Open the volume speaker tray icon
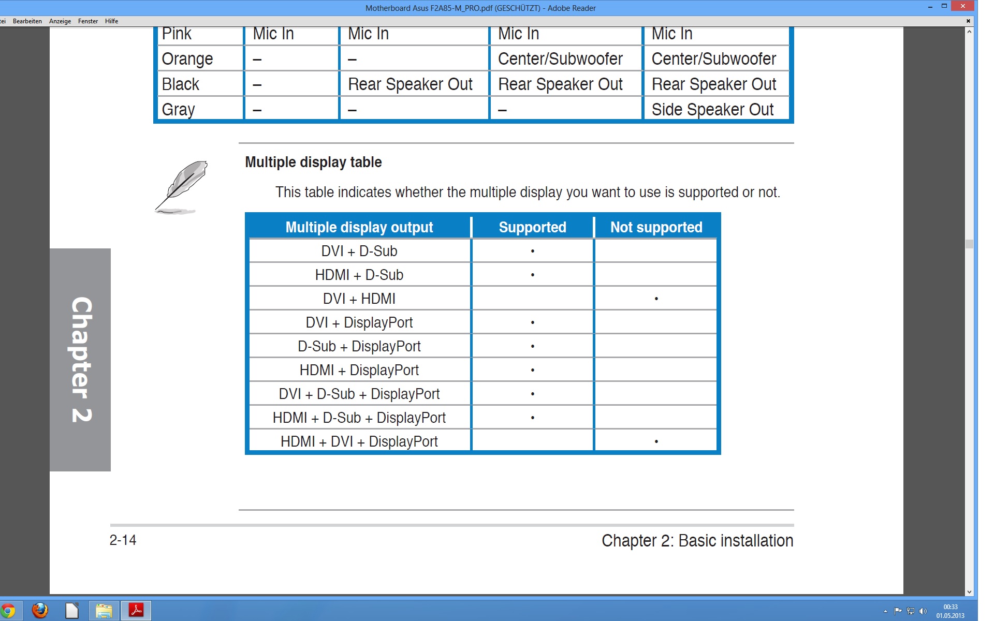This screenshot has width=994, height=621. [923, 611]
